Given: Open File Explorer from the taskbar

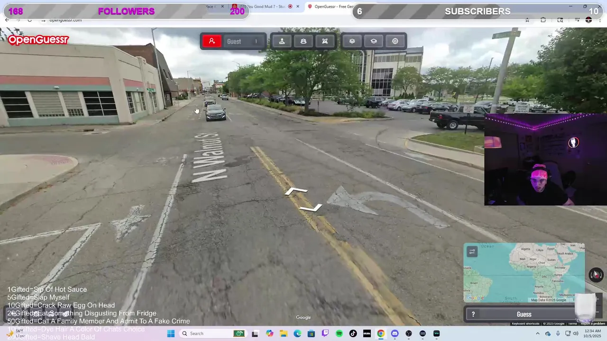Looking at the screenshot, I should [x=284, y=333].
